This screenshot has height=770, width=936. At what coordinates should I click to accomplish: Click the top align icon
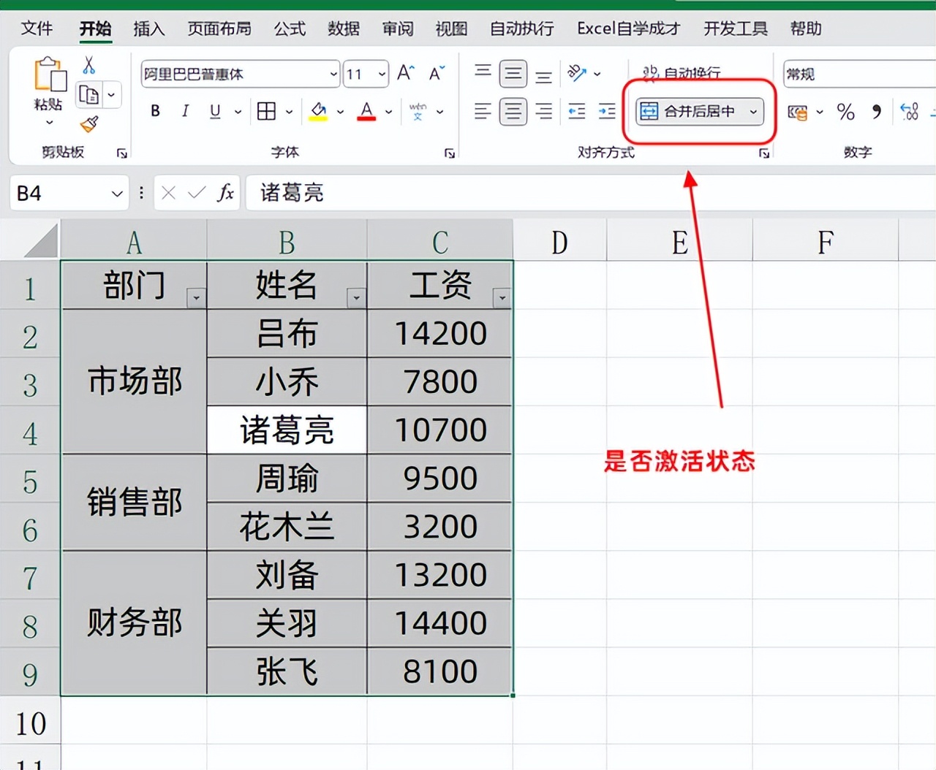pyautogui.click(x=483, y=72)
